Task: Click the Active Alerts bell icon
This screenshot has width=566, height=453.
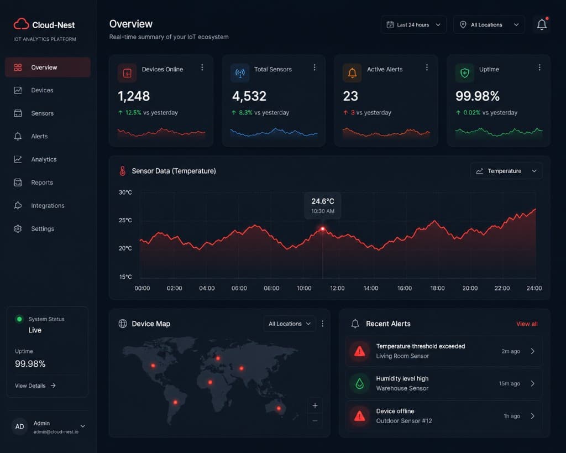Action: point(352,73)
